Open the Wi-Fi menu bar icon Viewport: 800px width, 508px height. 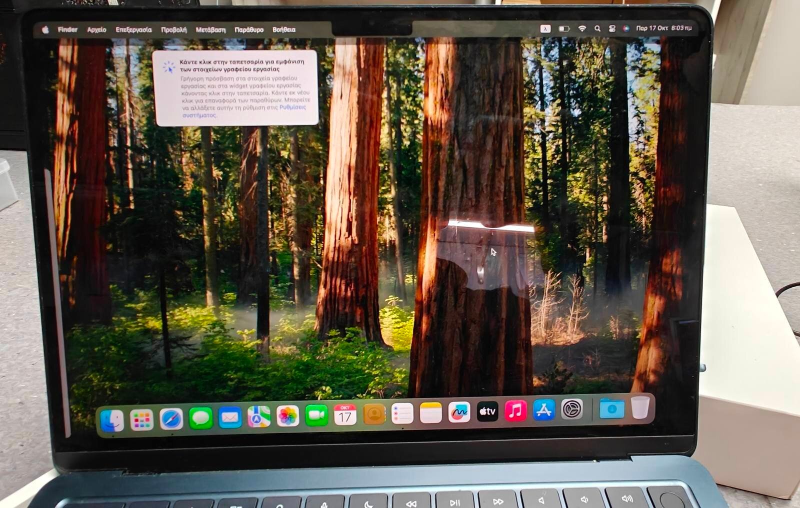pos(582,28)
